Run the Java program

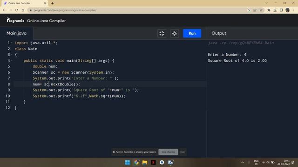click(192, 33)
